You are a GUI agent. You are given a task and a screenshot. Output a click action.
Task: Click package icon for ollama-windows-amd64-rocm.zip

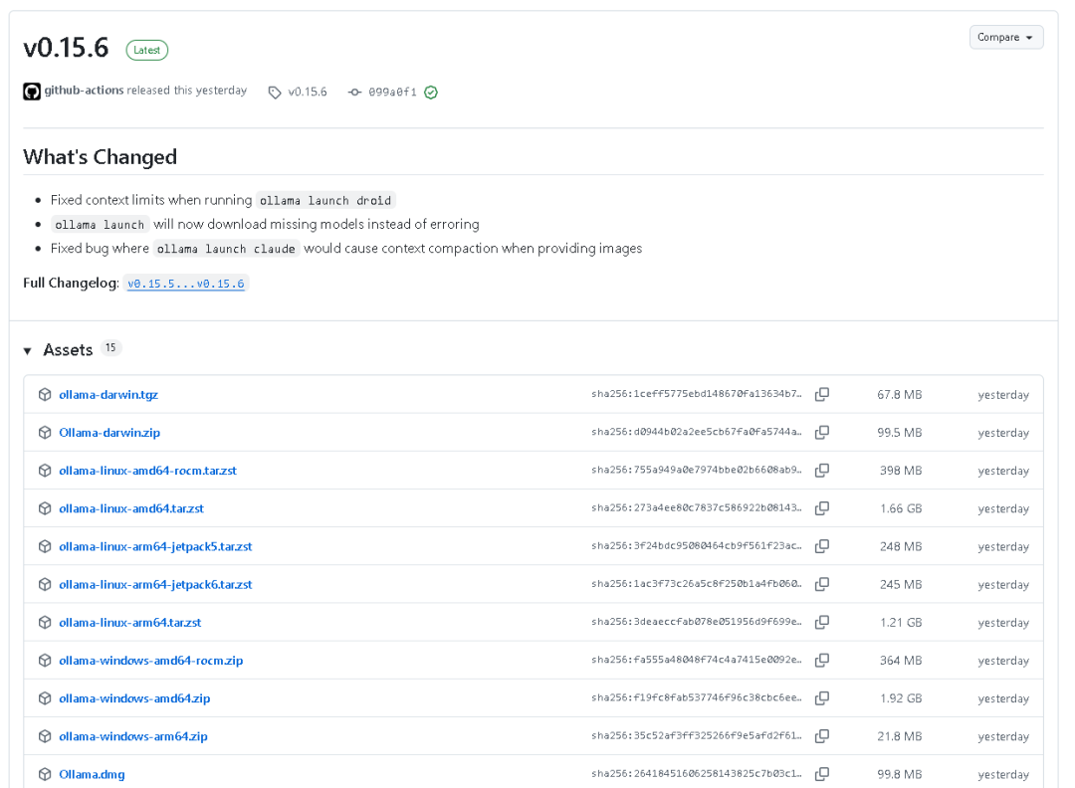point(45,661)
